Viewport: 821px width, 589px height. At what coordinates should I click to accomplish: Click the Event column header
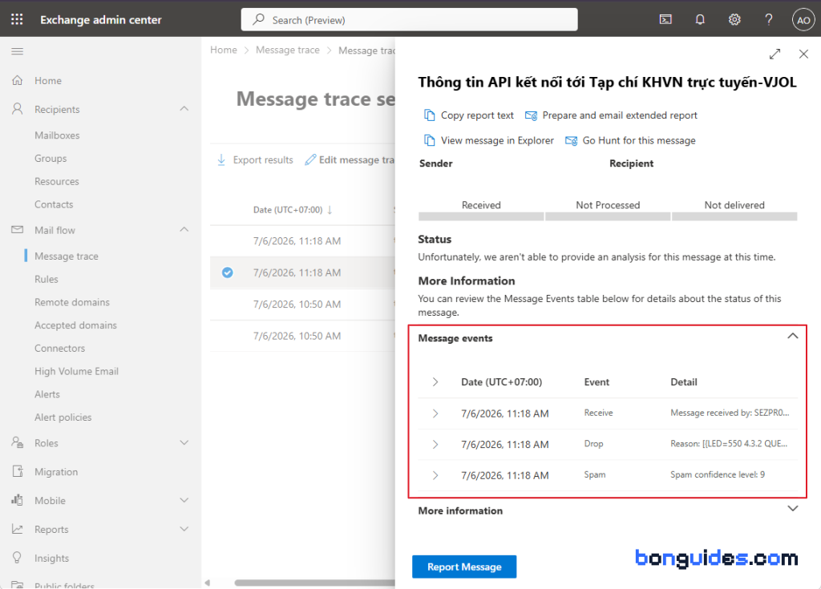[597, 382]
